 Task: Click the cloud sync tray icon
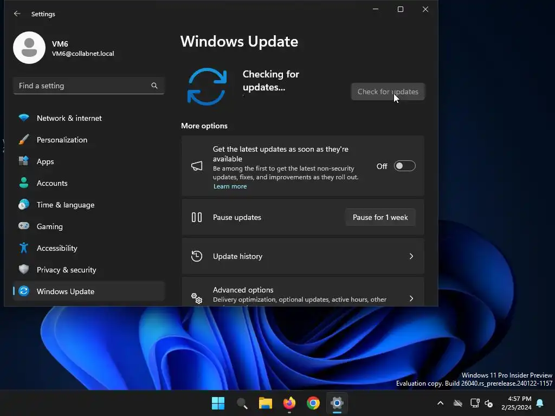tap(458, 403)
